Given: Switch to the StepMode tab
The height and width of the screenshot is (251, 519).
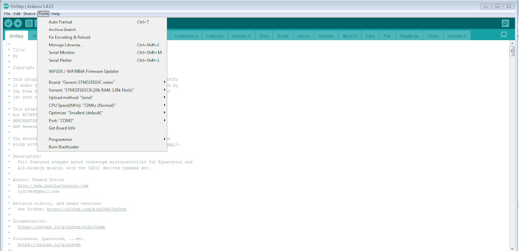Looking at the screenshot, I should pyautogui.click(x=409, y=36).
